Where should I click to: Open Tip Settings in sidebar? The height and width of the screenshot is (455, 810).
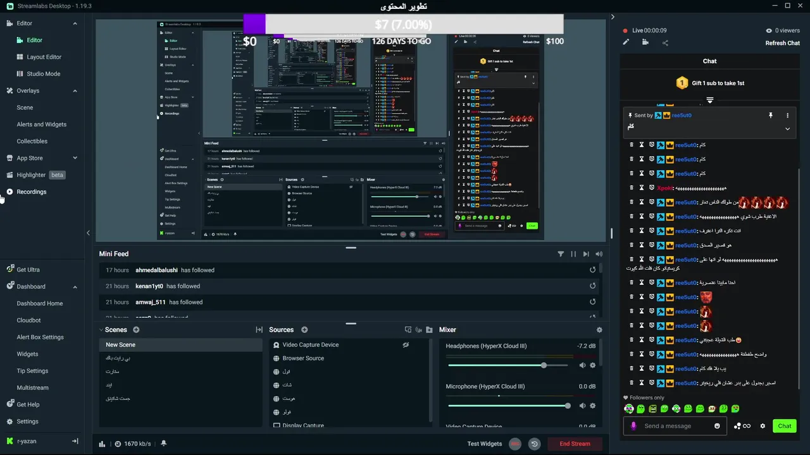coord(32,371)
